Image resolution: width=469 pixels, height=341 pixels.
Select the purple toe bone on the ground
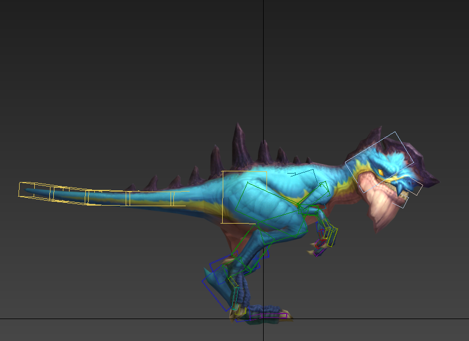268,316
